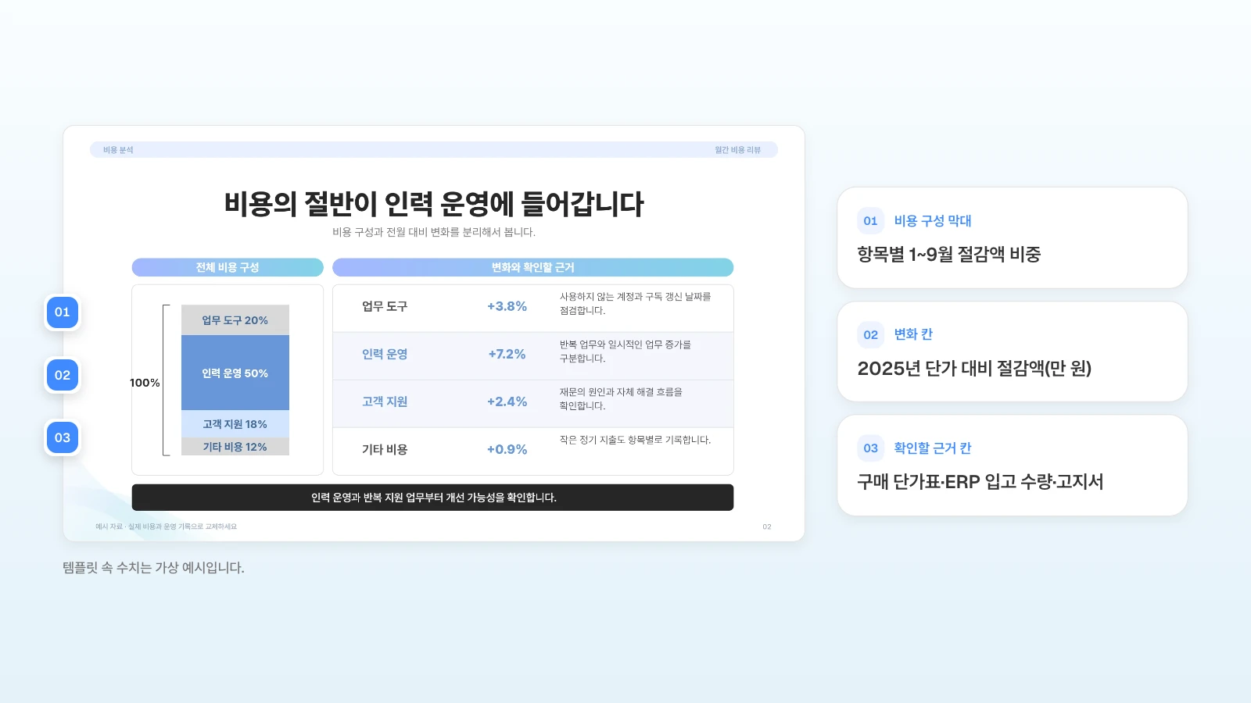Image resolution: width=1251 pixels, height=703 pixels.
Task: Click the +7.2% value
Action: point(507,354)
